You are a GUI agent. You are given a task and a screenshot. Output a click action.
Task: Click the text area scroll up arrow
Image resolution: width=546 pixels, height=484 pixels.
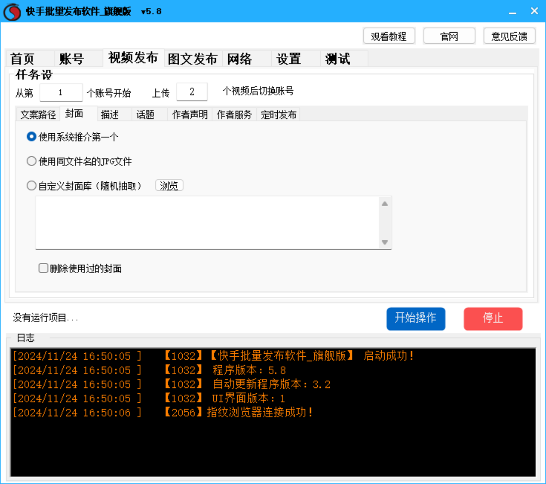tap(385, 204)
